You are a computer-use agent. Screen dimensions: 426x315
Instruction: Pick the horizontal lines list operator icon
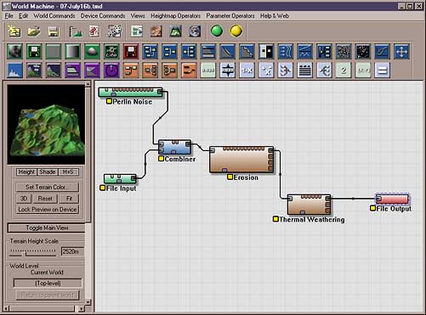[x=305, y=70]
